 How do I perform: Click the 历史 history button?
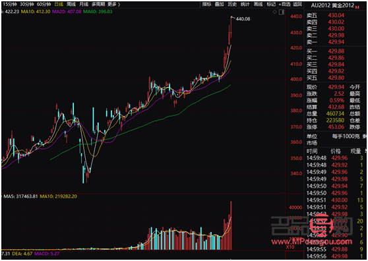pyautogui.click(x=232, y=5)
